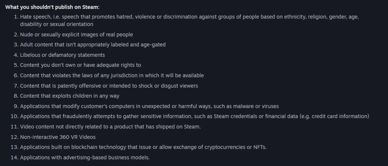
Task: Select the "Content you don't own" rule
Action: pos(80,65)
